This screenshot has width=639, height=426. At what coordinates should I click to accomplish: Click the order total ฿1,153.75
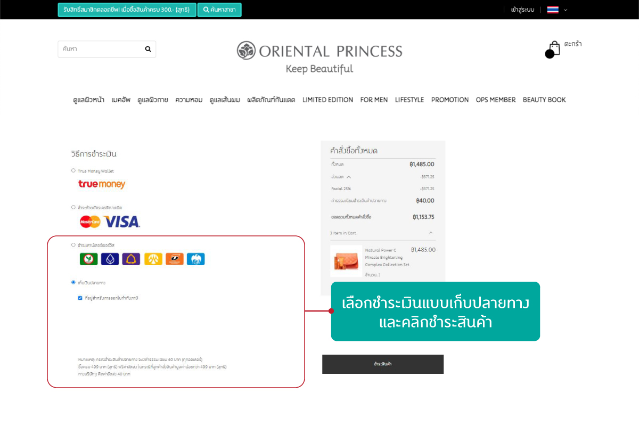coord(423,217)
